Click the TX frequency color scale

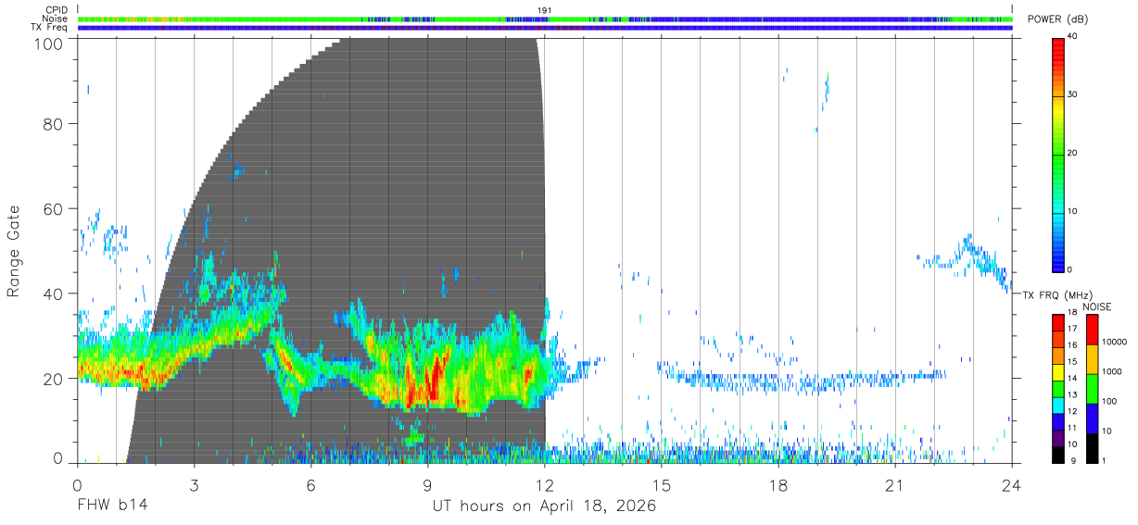pos(1058,389)
